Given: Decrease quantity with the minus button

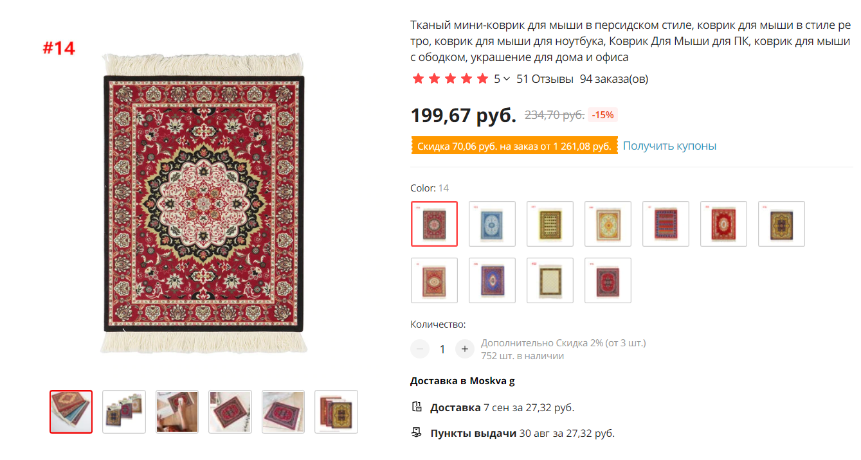Looking at the screenshot, I should (420, 349).
